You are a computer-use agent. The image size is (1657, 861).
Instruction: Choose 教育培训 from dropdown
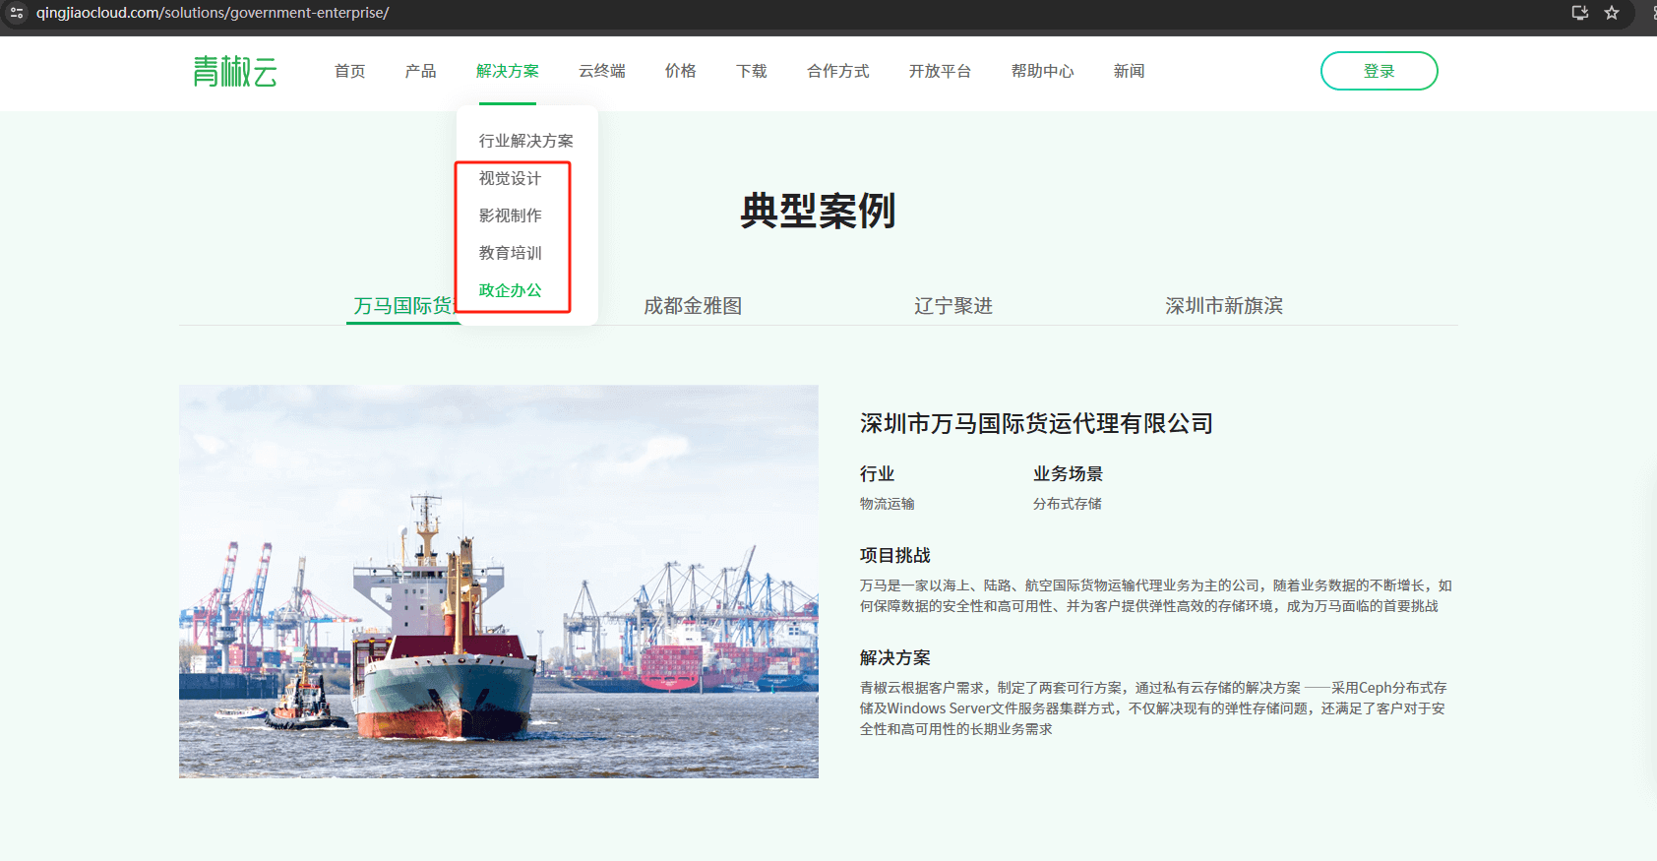[x=511, y=253]
